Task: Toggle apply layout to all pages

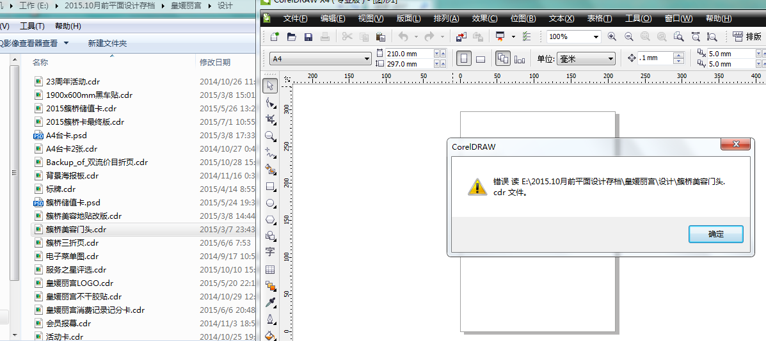Action: [503, 59]
